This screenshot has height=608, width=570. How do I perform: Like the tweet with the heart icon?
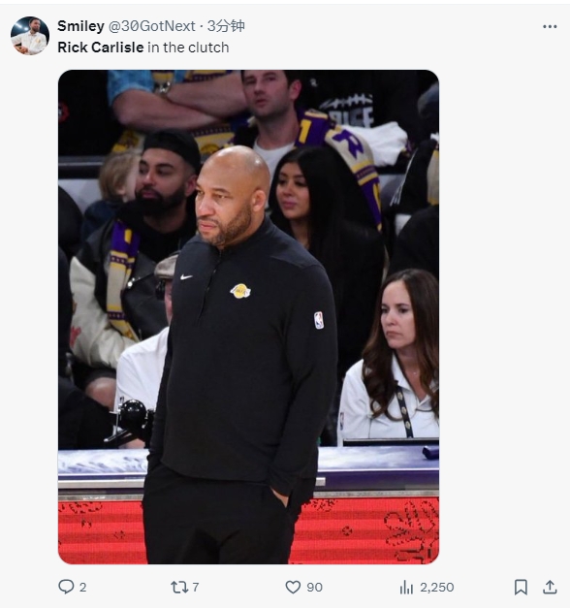click(x=293, y=587)
